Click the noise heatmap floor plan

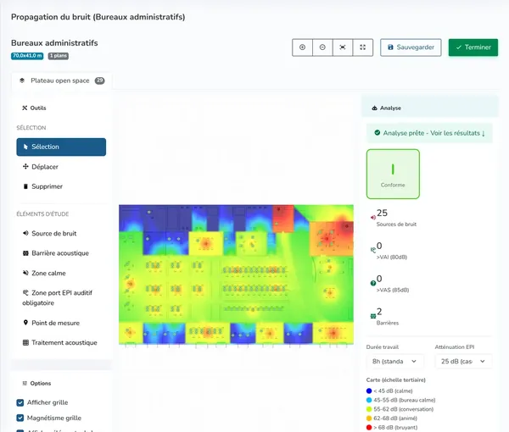click(236, 274)
